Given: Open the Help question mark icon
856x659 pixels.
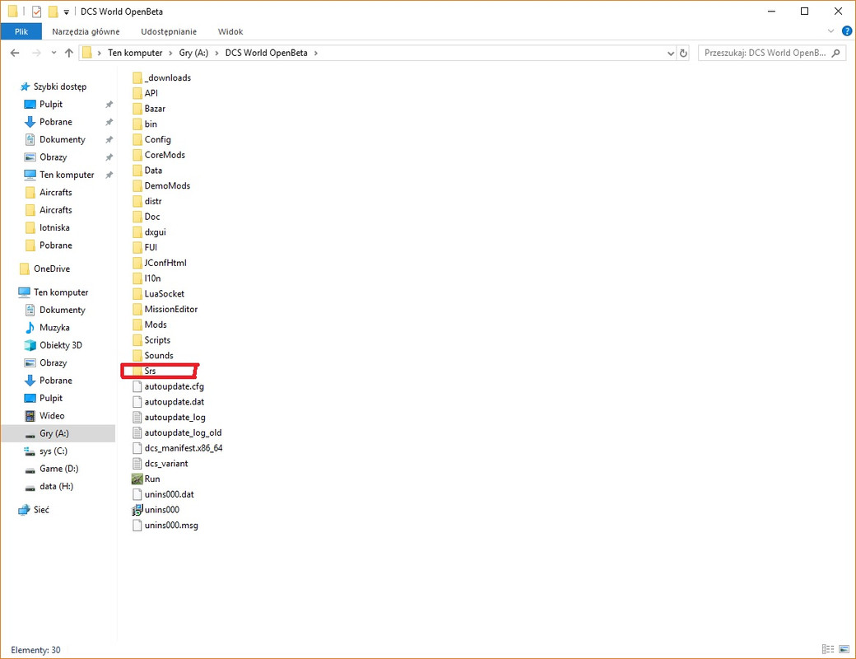Looking at the screenshot, I should 847,31.
